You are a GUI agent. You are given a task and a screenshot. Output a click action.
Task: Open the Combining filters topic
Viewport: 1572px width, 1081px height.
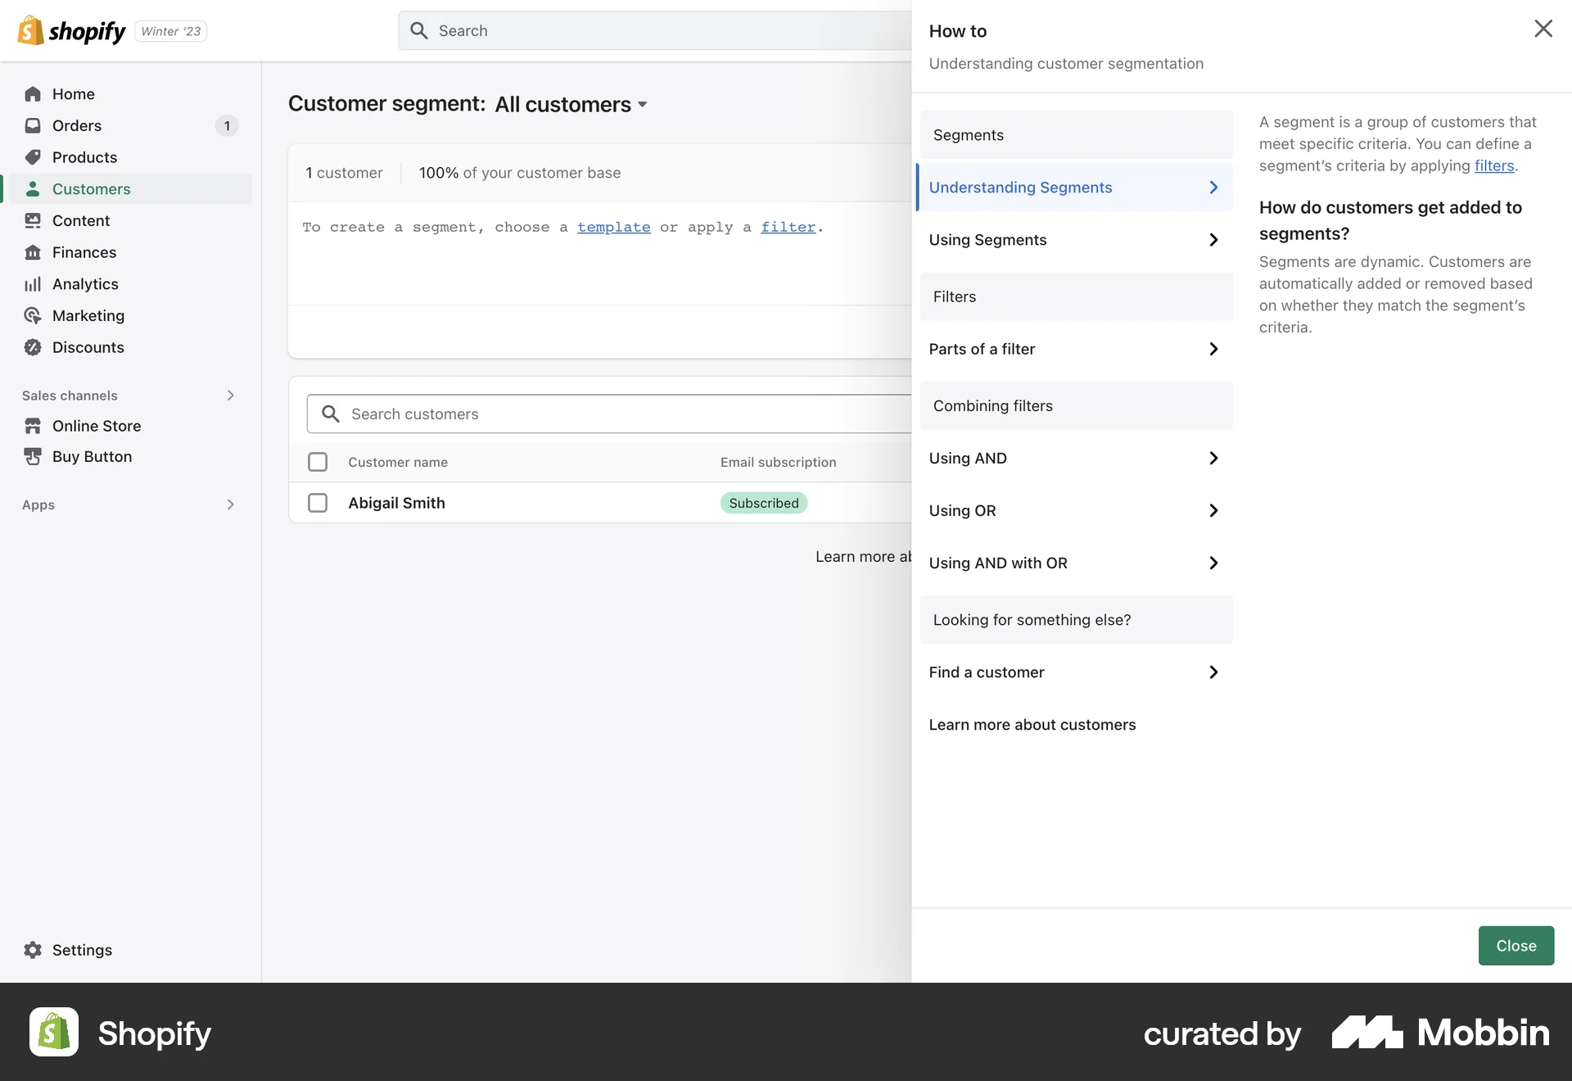coord(993,405)
